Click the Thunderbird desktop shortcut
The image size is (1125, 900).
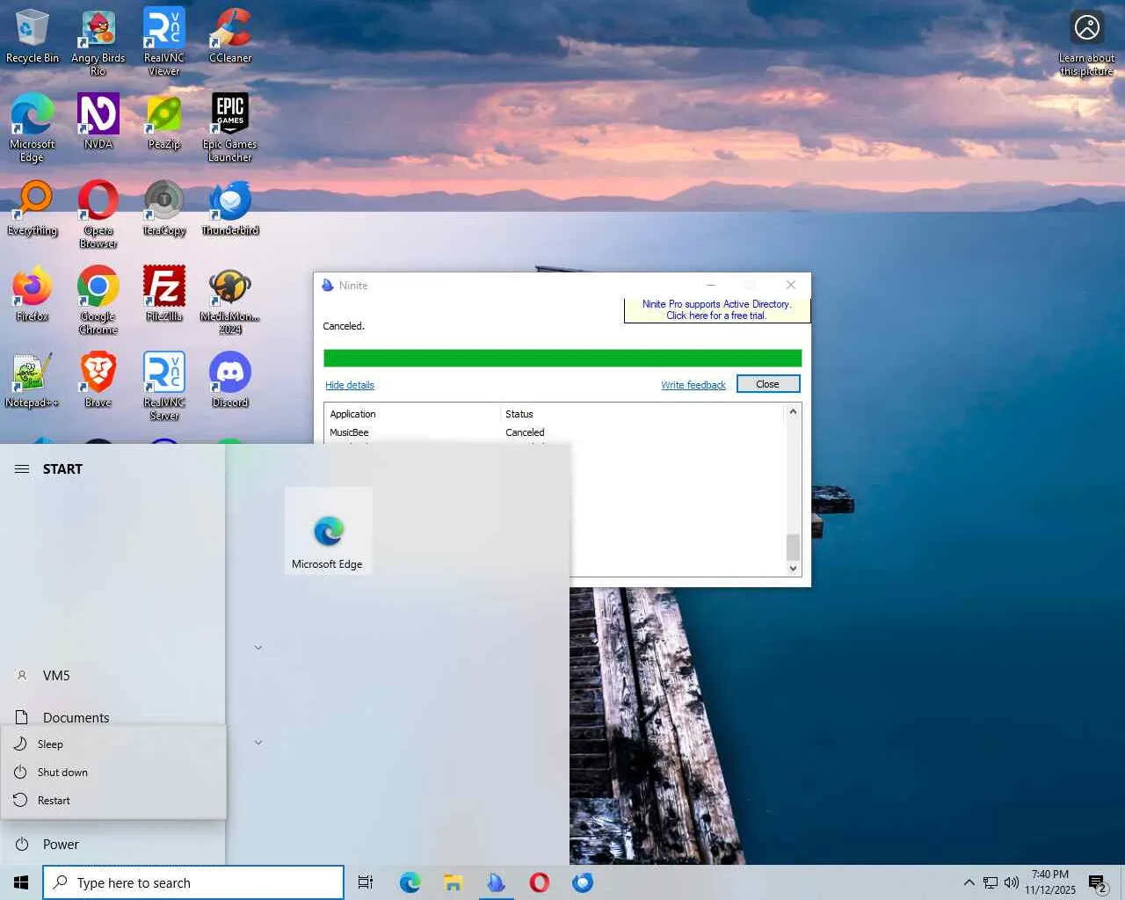230,208
